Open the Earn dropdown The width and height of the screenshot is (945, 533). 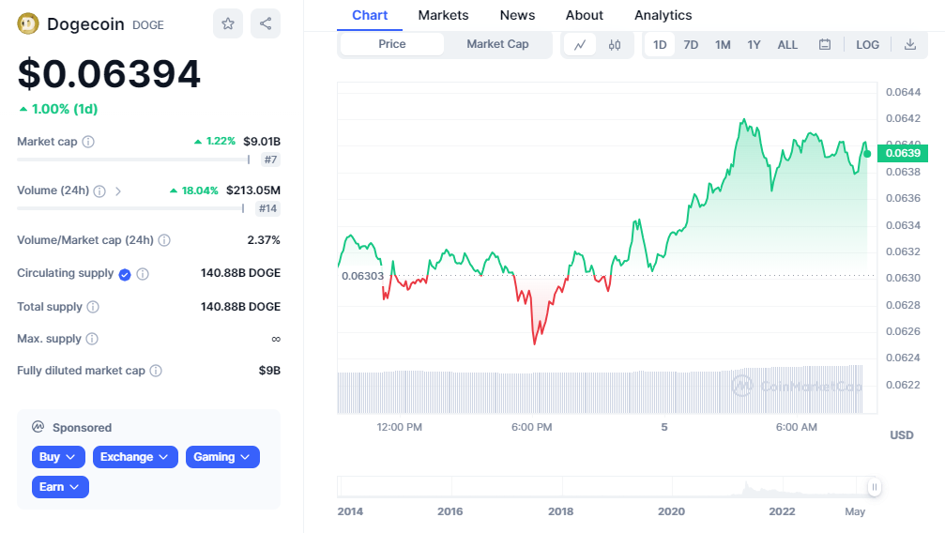pyautogui.click(x=60, y=487)
